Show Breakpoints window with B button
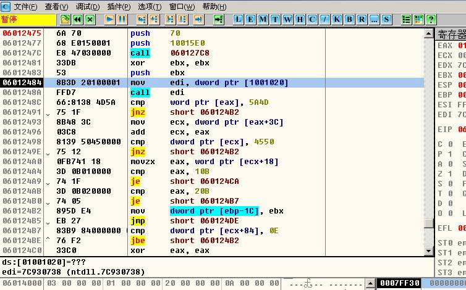 click(350, 20)
